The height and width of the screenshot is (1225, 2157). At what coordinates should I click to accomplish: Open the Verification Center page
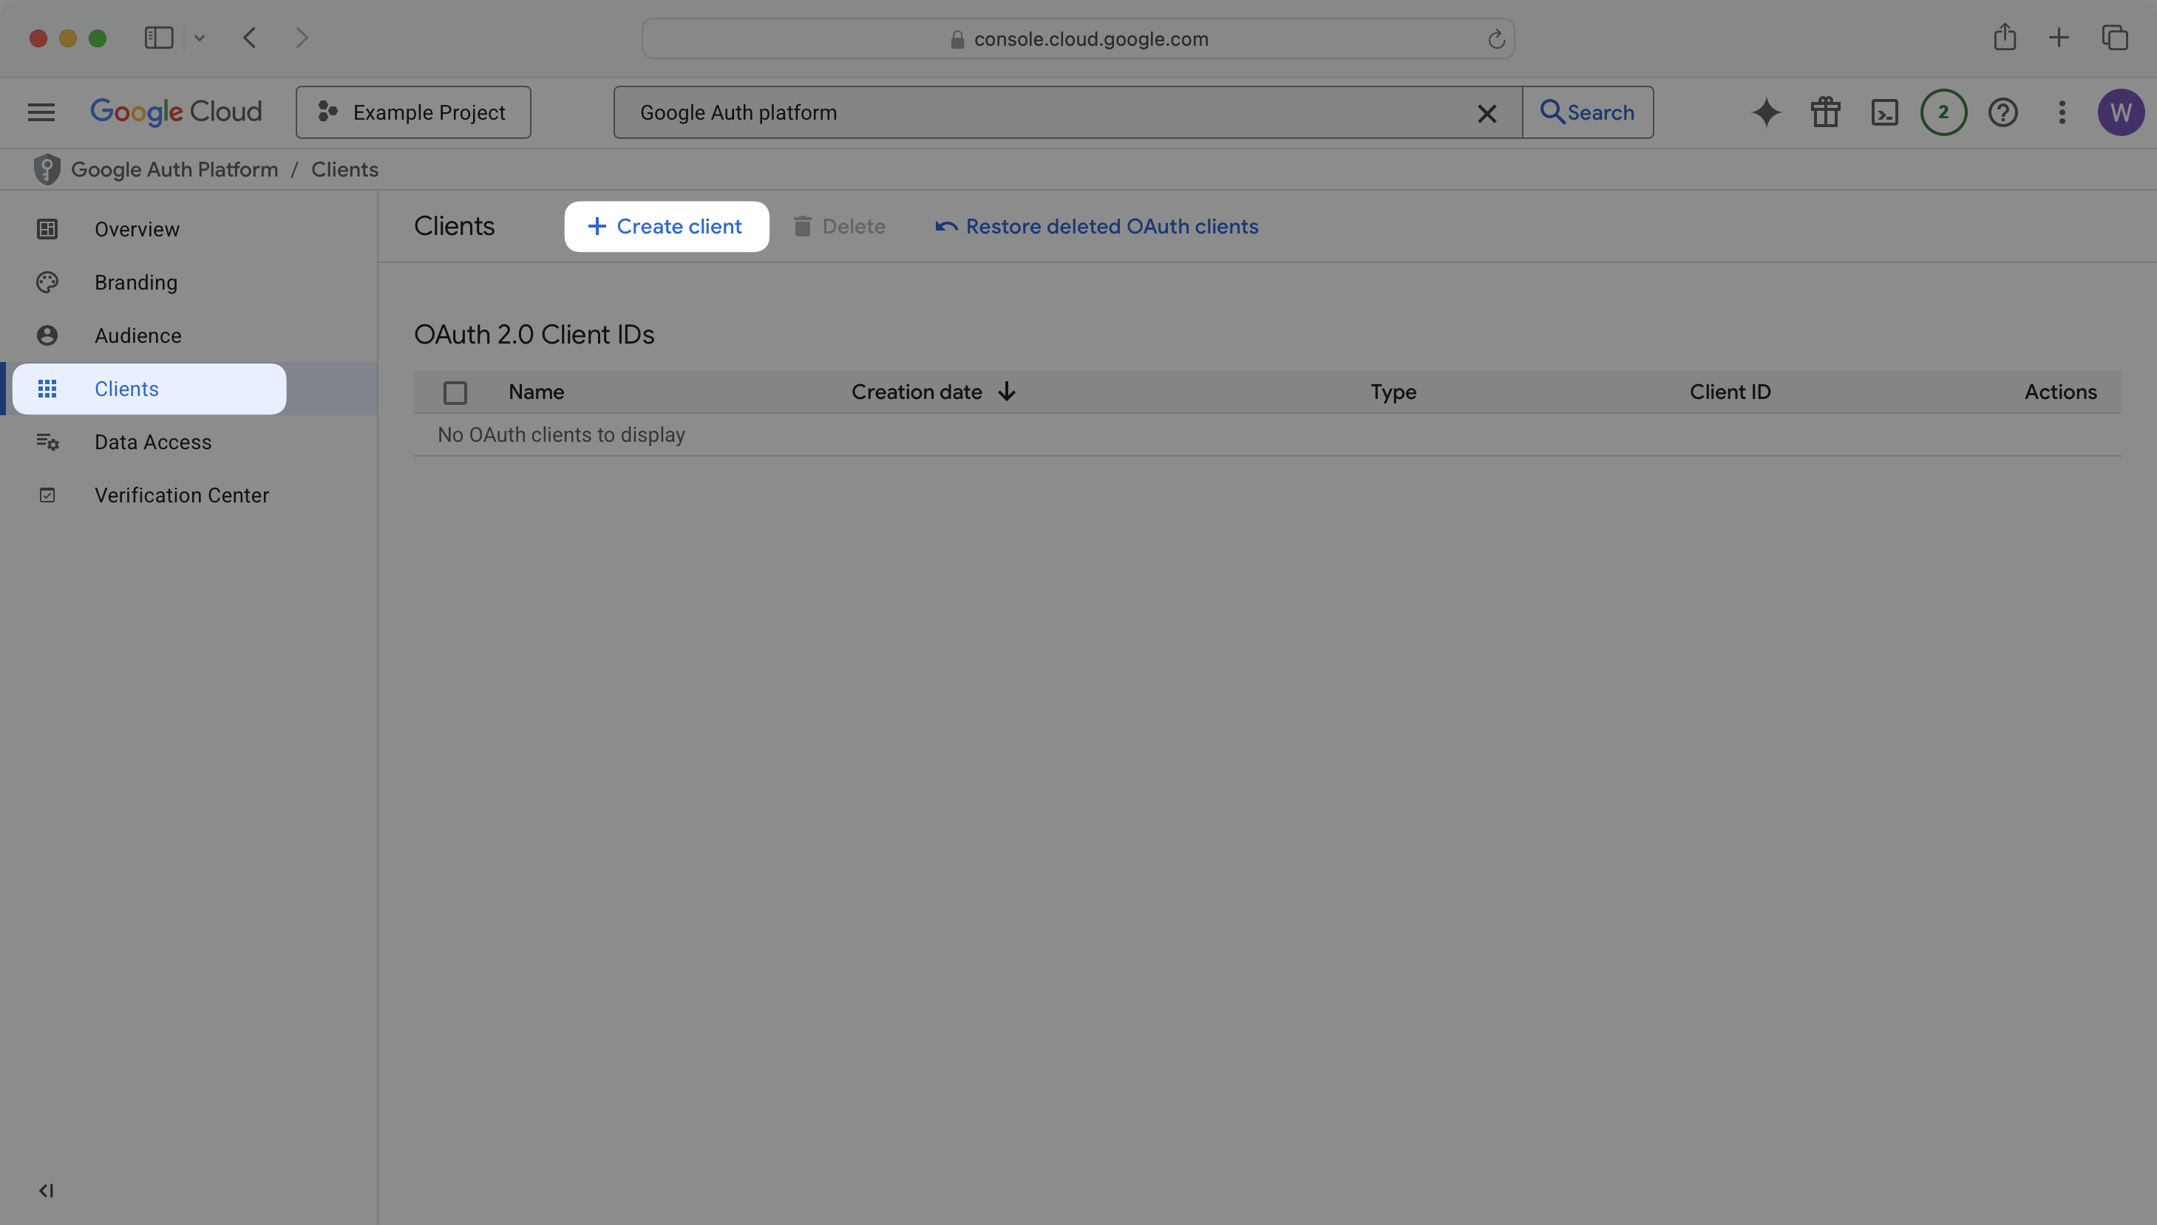182,495
